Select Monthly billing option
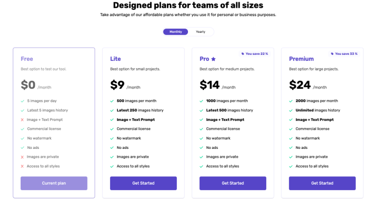This screenshot has height=216, width=376. pyautogui.click(x=176, y=32)
